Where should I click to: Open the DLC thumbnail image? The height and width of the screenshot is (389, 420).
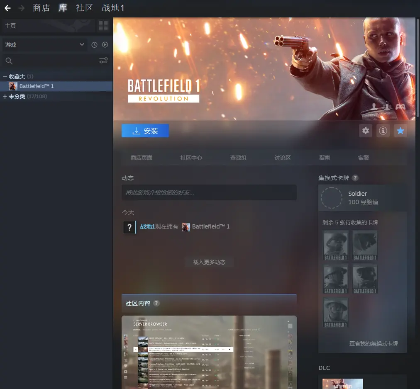click(x=342, y=384)
